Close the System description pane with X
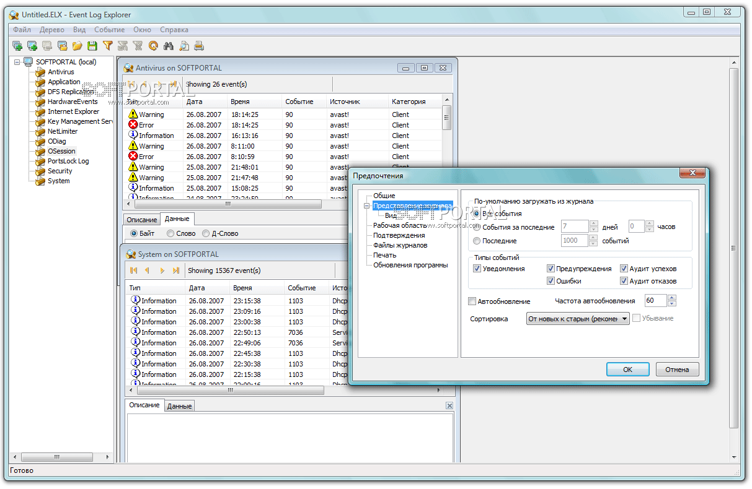Image resolution: width=752 pixels, height=489 pixels. point(449,405)
